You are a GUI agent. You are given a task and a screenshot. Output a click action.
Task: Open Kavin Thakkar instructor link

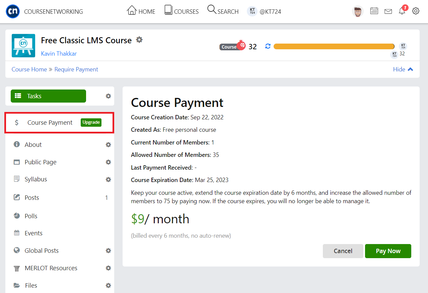[59, 54]
